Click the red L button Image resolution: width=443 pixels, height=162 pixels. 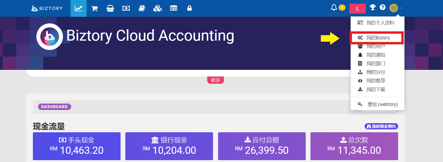coord(357,9)
